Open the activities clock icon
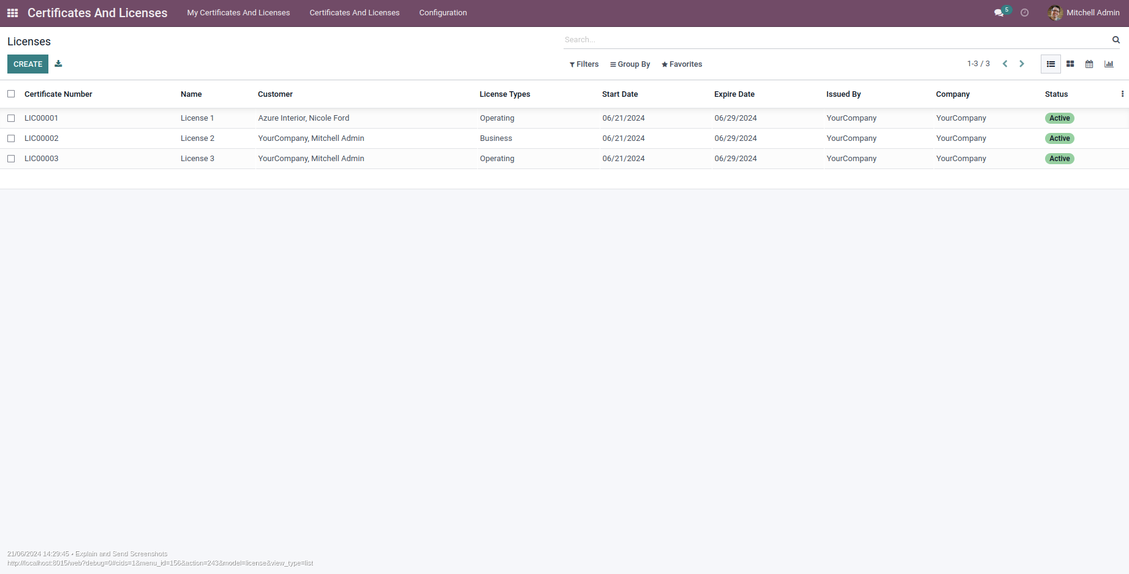The height and width of the screenshot is (574, 1129). click(1024, 13)
